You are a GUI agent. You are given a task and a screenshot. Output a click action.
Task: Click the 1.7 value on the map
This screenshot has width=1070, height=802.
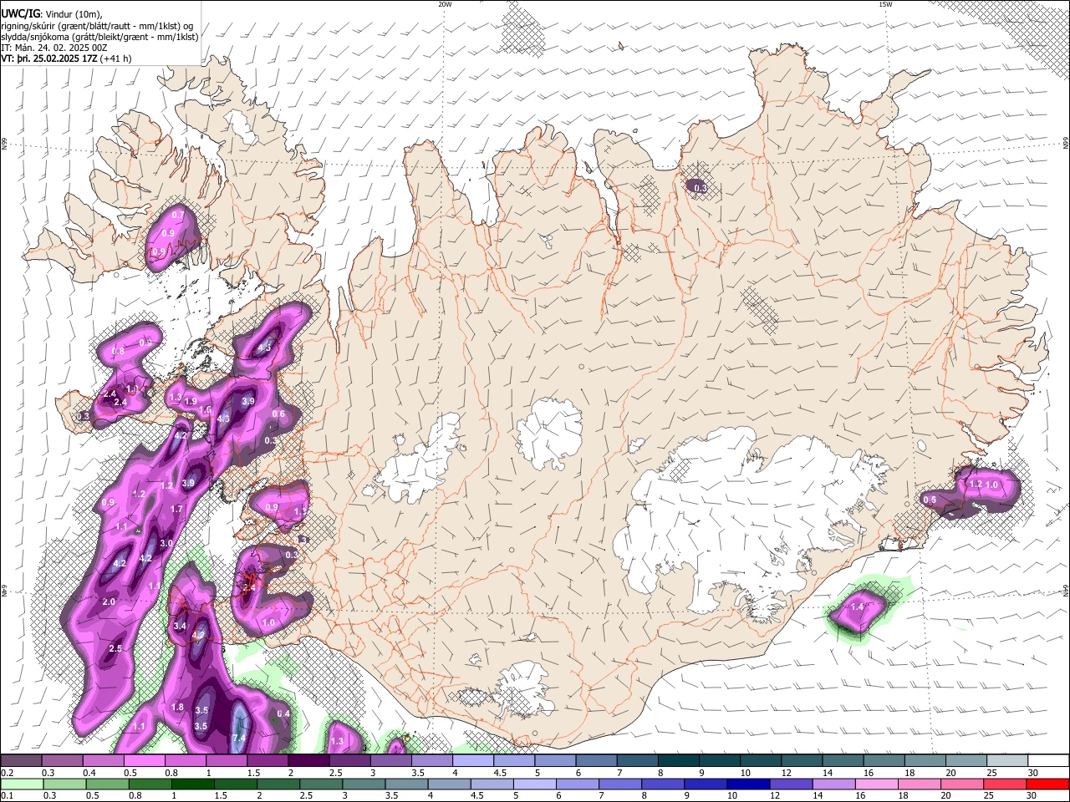click(x=176, y=509)
